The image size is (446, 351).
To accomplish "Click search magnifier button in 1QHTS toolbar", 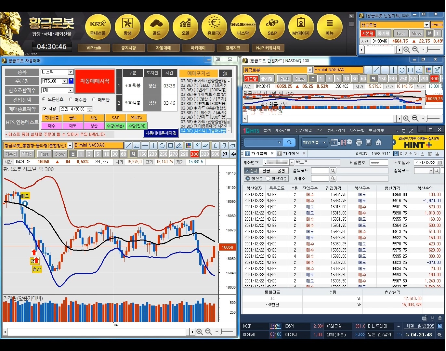I will [x=289, y=142].
